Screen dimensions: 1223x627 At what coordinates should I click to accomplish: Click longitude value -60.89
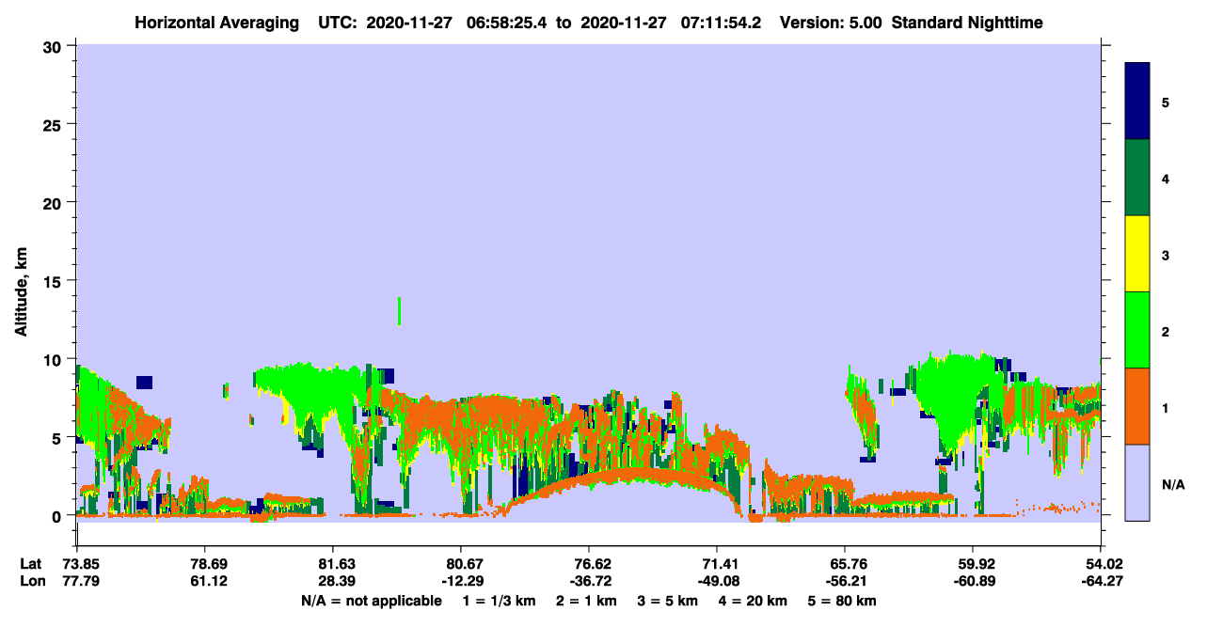point(973,581)
